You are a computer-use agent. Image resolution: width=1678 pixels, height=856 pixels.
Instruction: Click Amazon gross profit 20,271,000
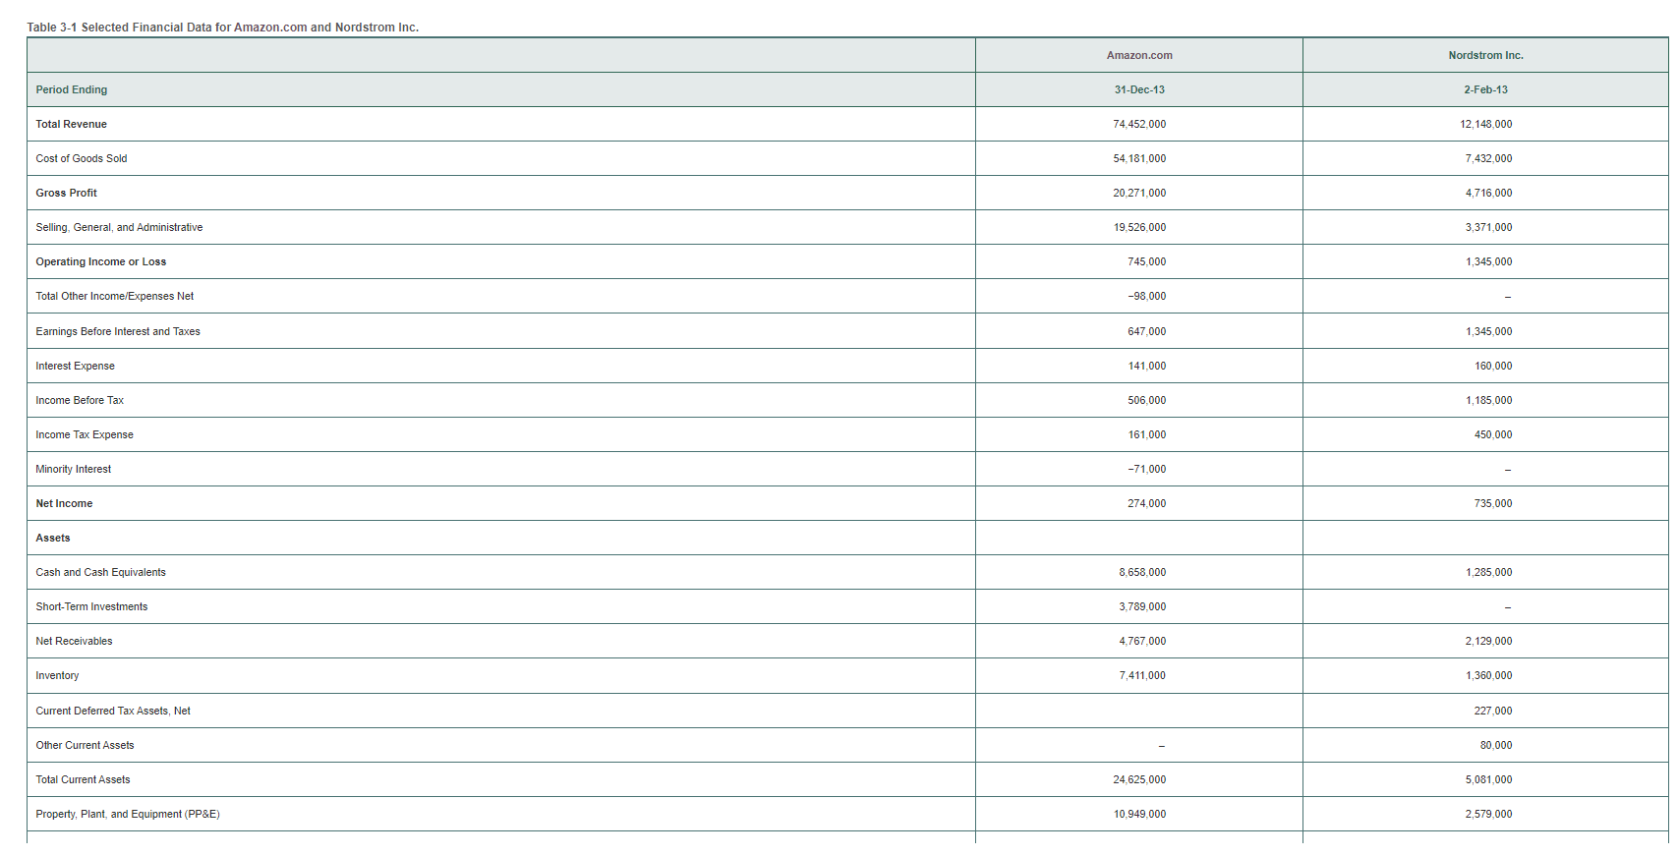pos(1139,193)
